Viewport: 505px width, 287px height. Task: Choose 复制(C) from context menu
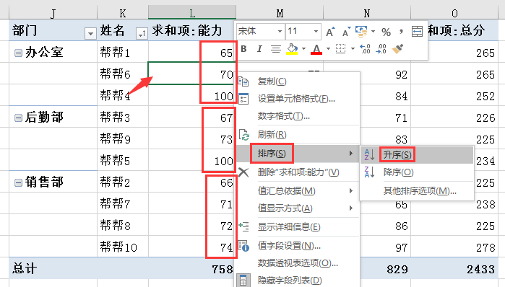(x=298, y=81)
